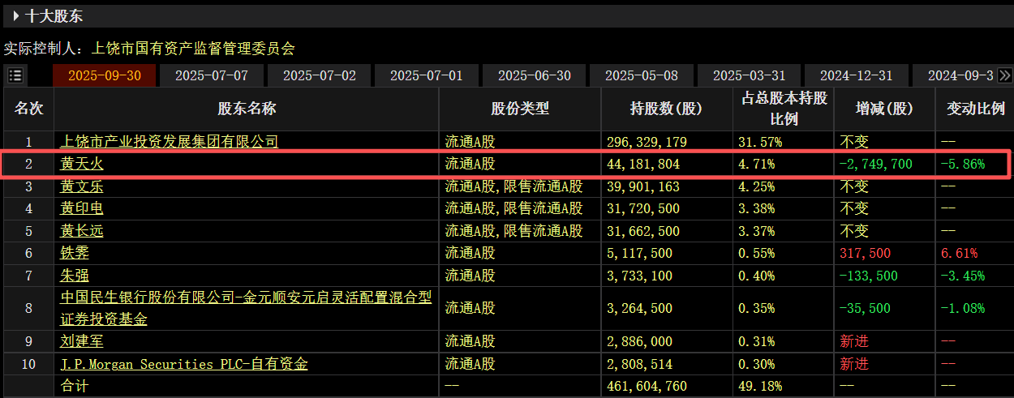The width and height of the screenshot is (1014, 398).
Task: Open shareholder link 黄文乐
Action: click(x=82, y=186)
